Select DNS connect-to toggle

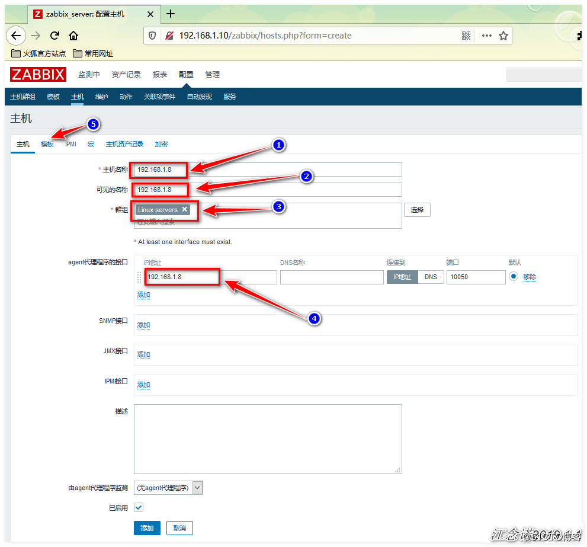tap(431, 277)
